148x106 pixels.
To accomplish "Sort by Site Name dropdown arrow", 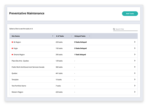I will (x=53, y=36).
